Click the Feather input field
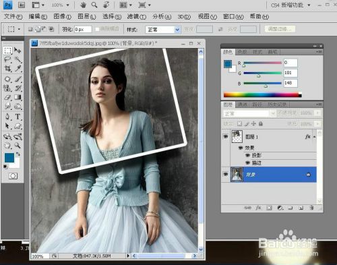337x265 pixels. (x=83, y=30)
